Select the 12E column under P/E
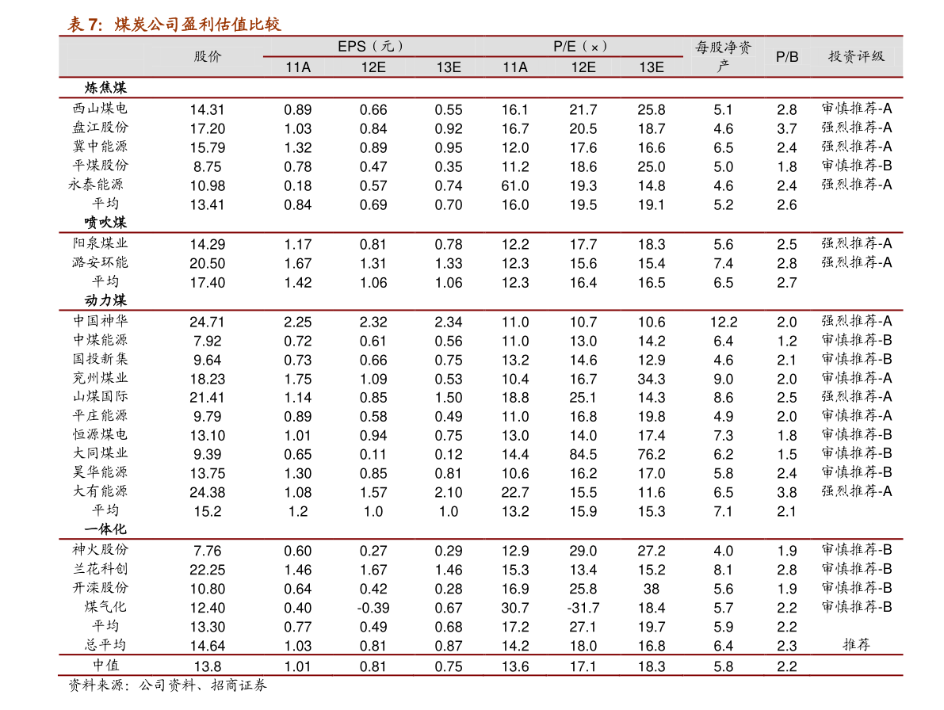Screen dimensions: 944x710 (x=583, y=67)
